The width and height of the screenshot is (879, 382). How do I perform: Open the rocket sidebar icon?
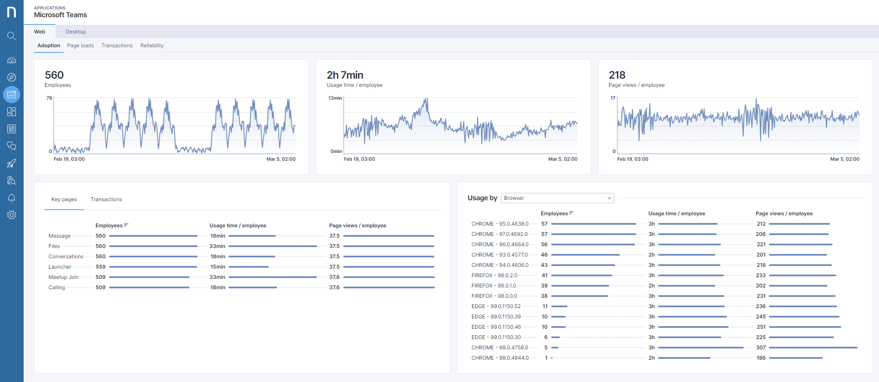tap(12, 163)
